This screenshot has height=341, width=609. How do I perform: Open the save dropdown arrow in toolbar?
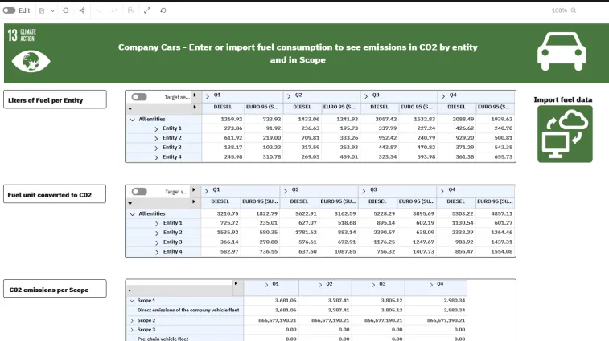click(53, 10)
